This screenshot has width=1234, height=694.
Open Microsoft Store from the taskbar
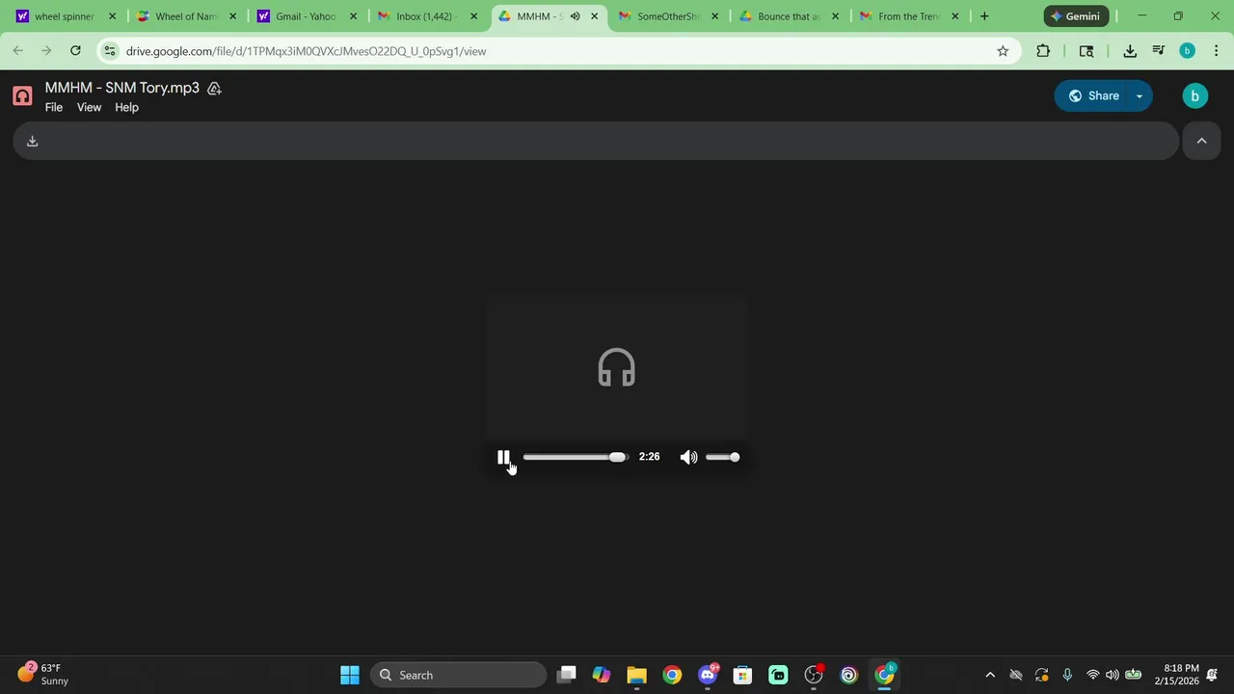(742, 675)
